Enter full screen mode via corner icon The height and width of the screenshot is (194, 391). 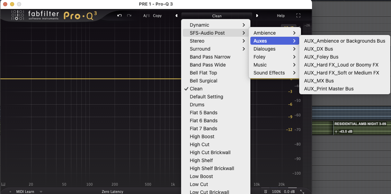tap(299, 16)
